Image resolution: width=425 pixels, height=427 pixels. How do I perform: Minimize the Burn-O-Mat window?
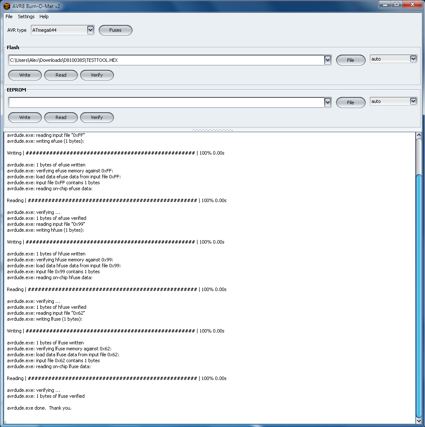[x=385, y=4]
